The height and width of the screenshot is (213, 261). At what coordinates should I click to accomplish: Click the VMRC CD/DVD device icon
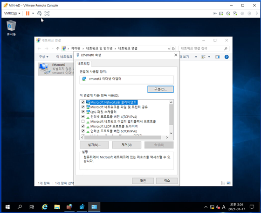pos(228,14)
